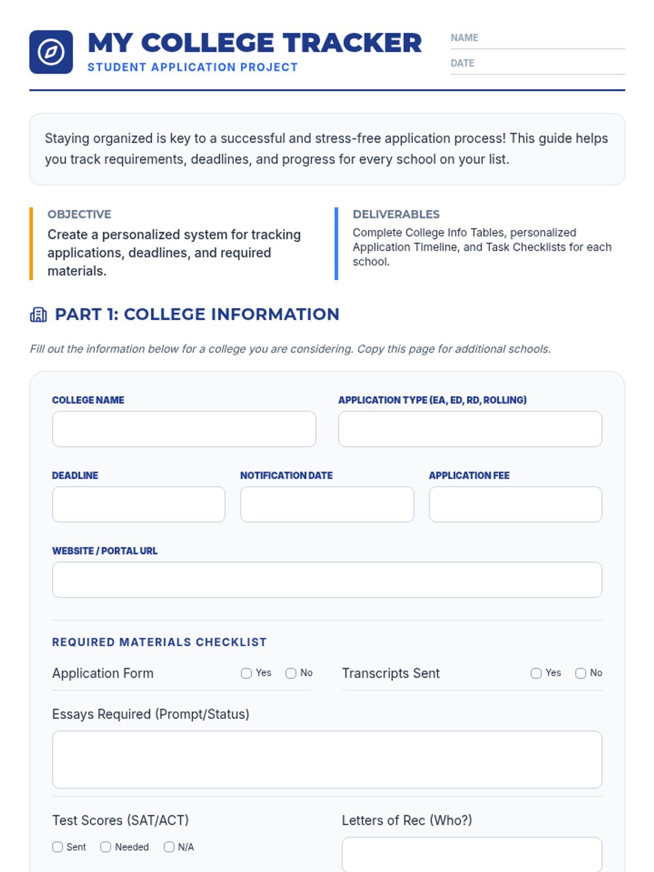This screenshot has width=654, height=872.
Task: Click into the Deadline field
Action: 138,504
